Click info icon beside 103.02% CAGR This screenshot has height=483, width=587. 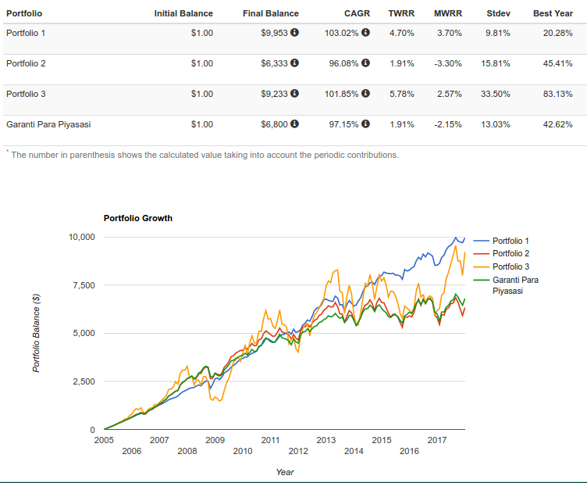coord(366,32)
